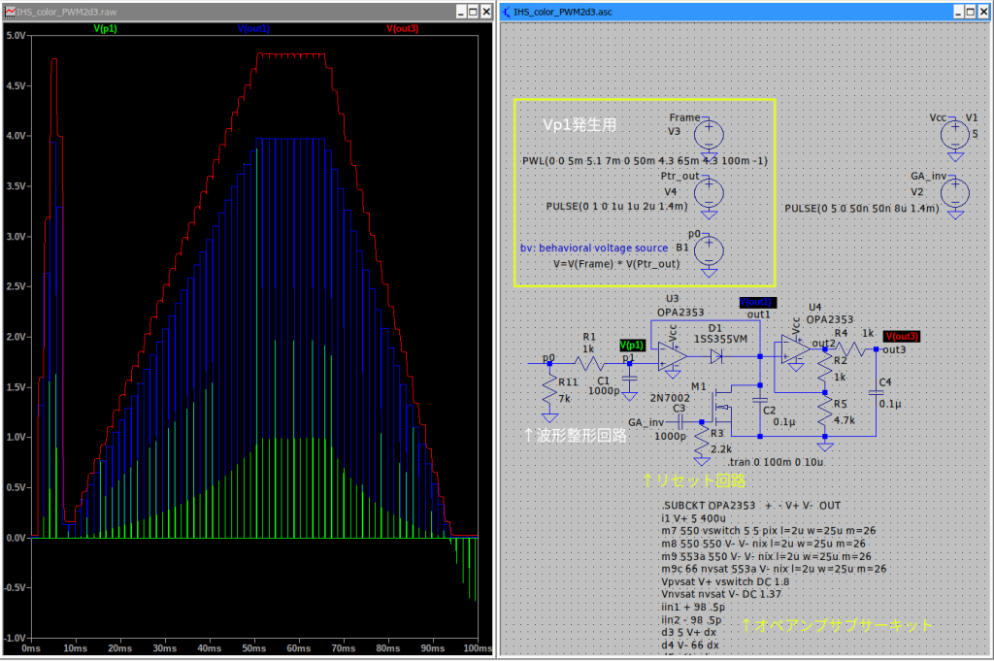Viewport: 994px width, 661px height.
Task: Click the V(out3) probe marker on schematic
Action: [x=902, y=337]
